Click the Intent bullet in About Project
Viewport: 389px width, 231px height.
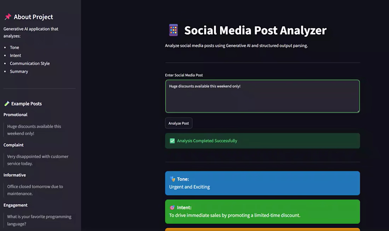(x=15, y=55)
